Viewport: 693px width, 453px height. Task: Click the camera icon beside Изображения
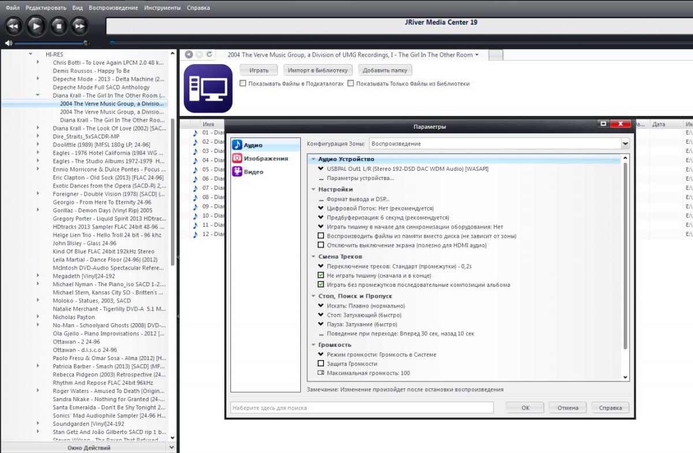pyautogui.click(x=237, y=158)
